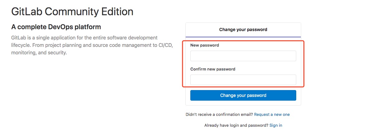Screen dimensions: 366x132
Task: Focus the Confirm new password field
Action: pos(243,80)
